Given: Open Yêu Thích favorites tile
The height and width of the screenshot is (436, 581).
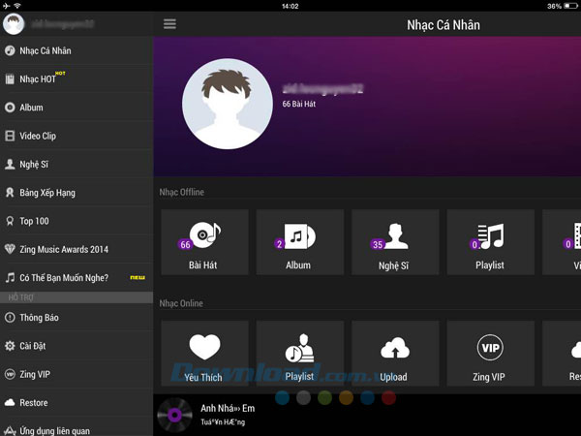Looking at the screenshot, I should tap(204, 354).
